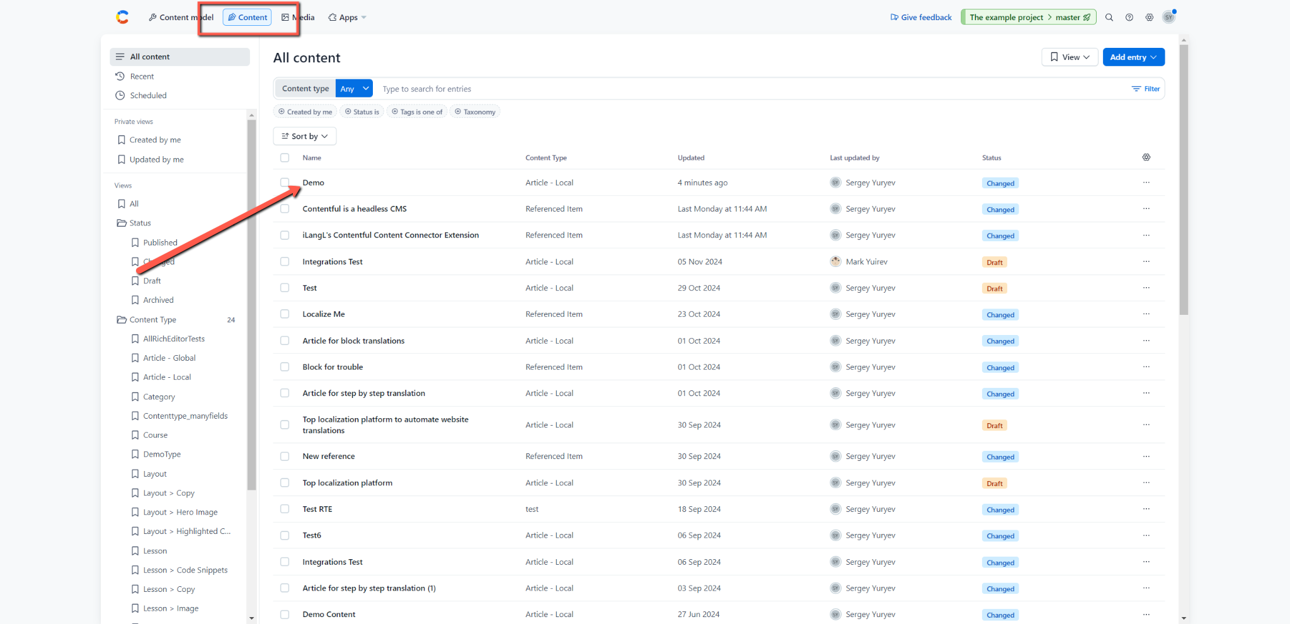Viewport: 1290px width, 624px height.
Task: Select the Archived status view
Action: (158, 300)
